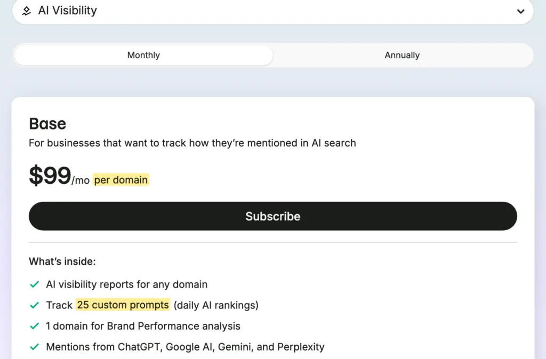
Task: Click 'Mentions from ChatGPT, Google AI, Gemini, and Perplexity'
Action: point(185,347)
